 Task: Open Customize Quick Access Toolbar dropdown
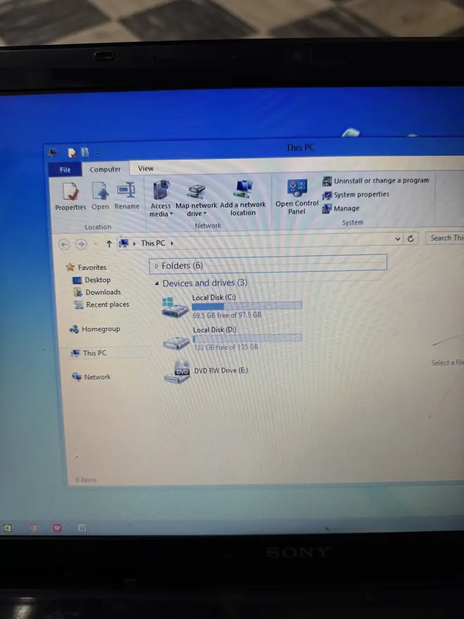click(97, 152)
